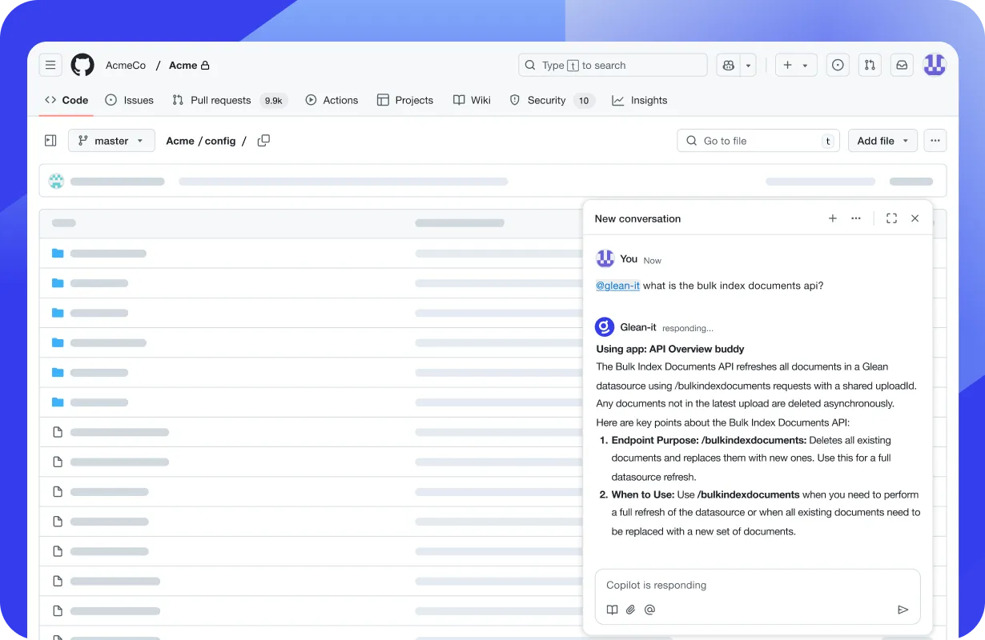Viewport: 985px width, 640px height.
Task: Click the 'New conversation' panel title
Action: [x=637, y=218]
